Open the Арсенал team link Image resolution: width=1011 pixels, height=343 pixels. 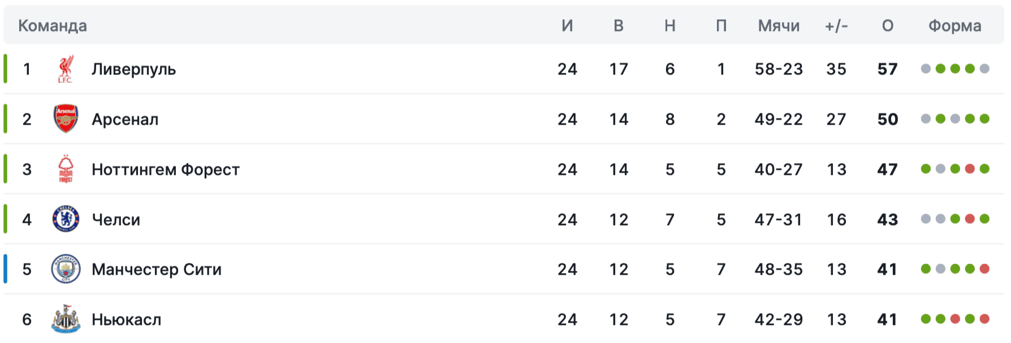[x=125, y=120]
